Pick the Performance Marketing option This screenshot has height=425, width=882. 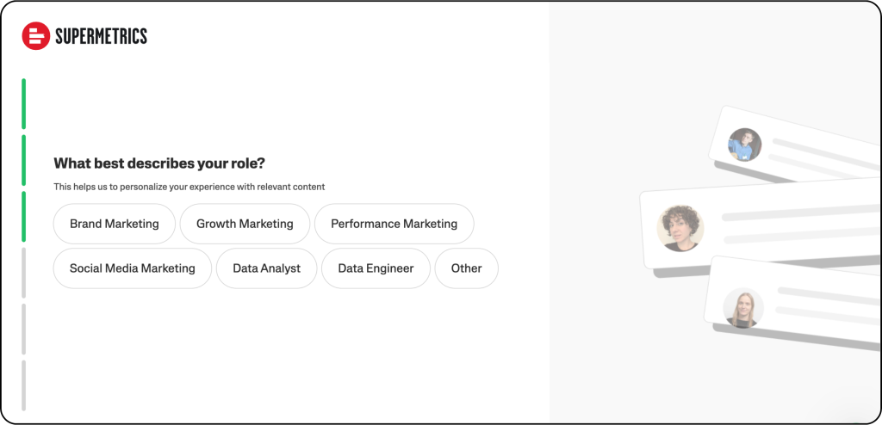pyautogui.click(x=394, y=224)
